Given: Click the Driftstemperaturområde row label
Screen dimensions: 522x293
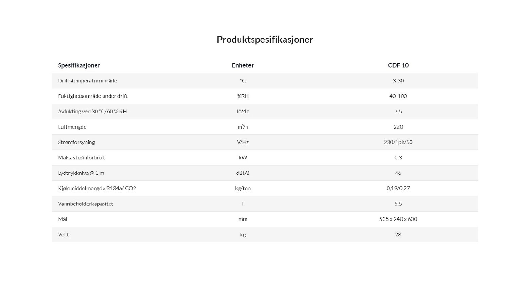Looking at the screenshot, I should (87, 81).
